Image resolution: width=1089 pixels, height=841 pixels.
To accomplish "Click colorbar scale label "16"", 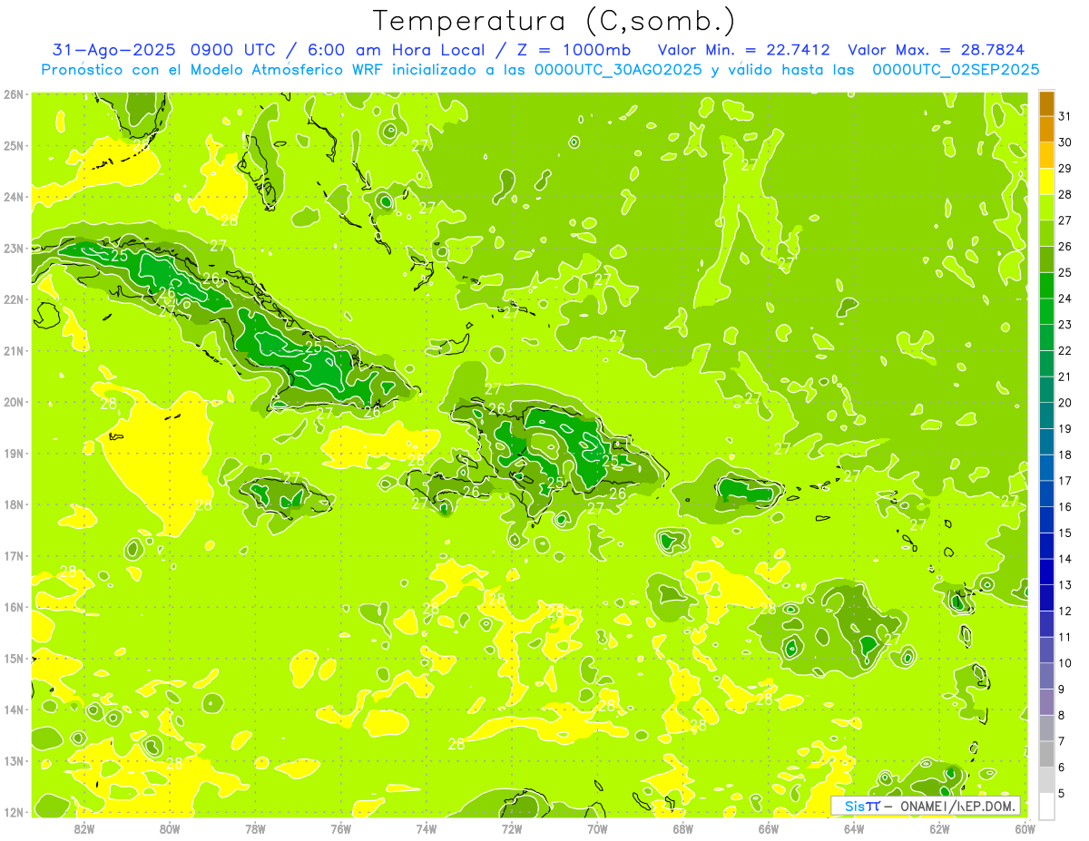I will (x=1064, y=507).
